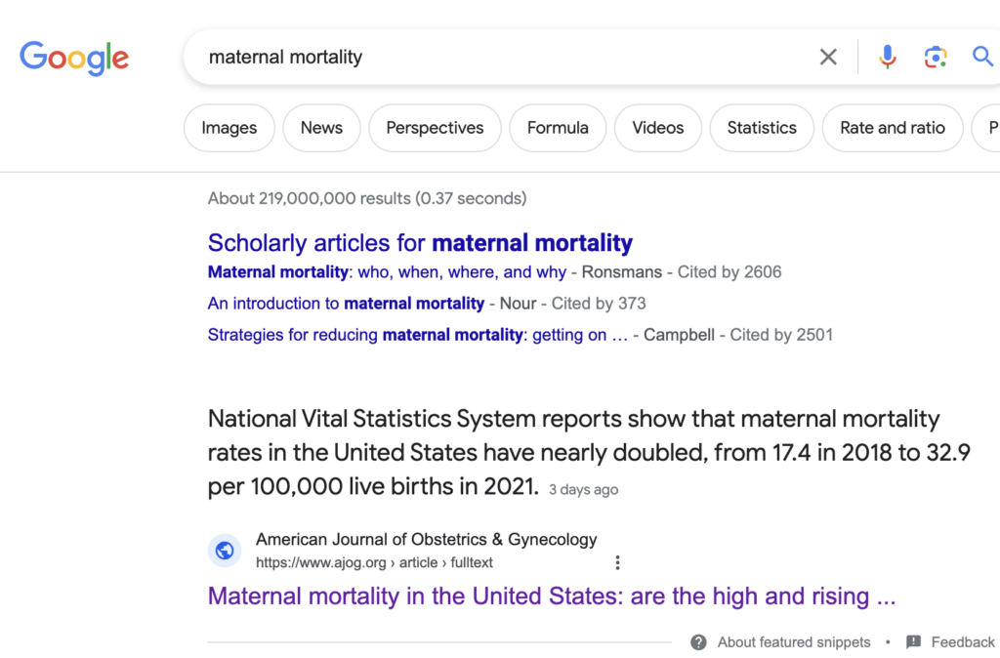Select the Rate and ratio chip

(x=893, y=128)
